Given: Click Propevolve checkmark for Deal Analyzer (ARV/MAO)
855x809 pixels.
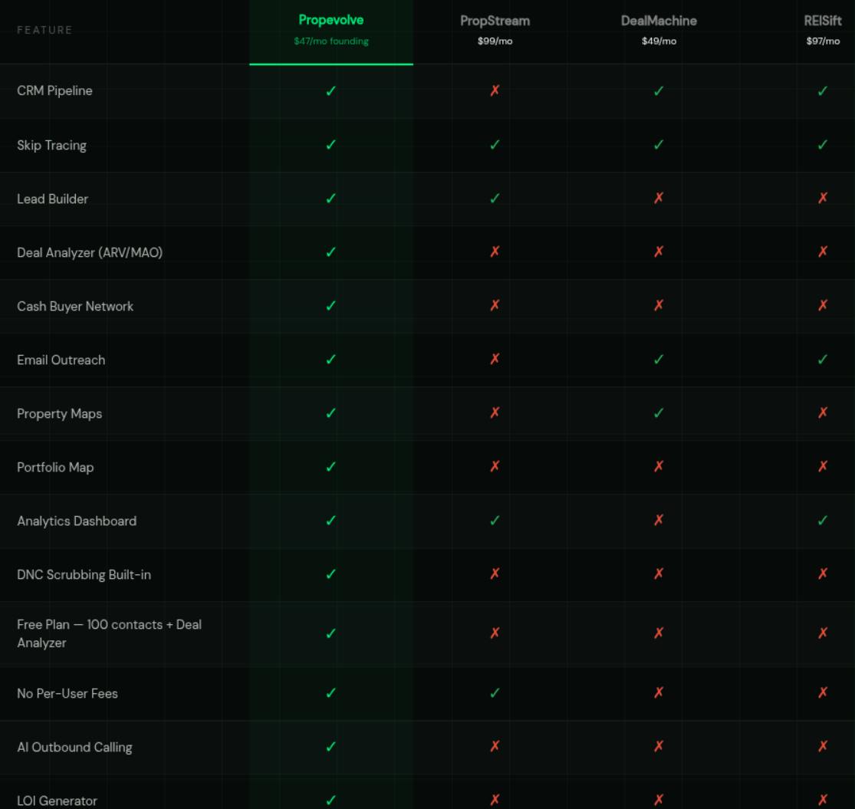Looking at the screenshot, I should (x=331, y=252).
